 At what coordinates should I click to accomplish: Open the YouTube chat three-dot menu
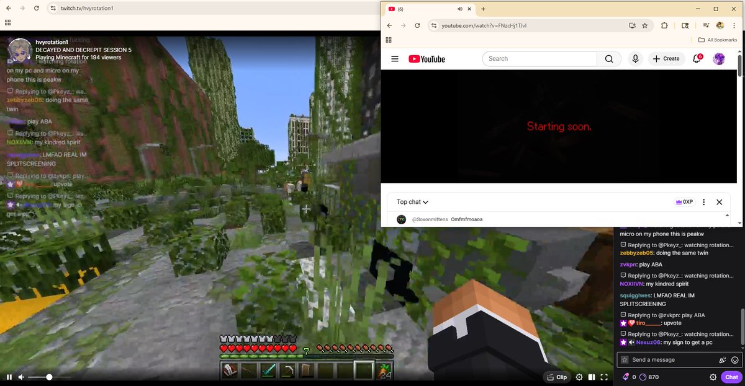pyautogui.click(x=703, y=202)
